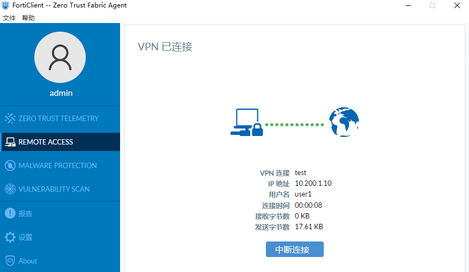Minimize the FortiClient window
Screen dimensions: 469x272
408,5
